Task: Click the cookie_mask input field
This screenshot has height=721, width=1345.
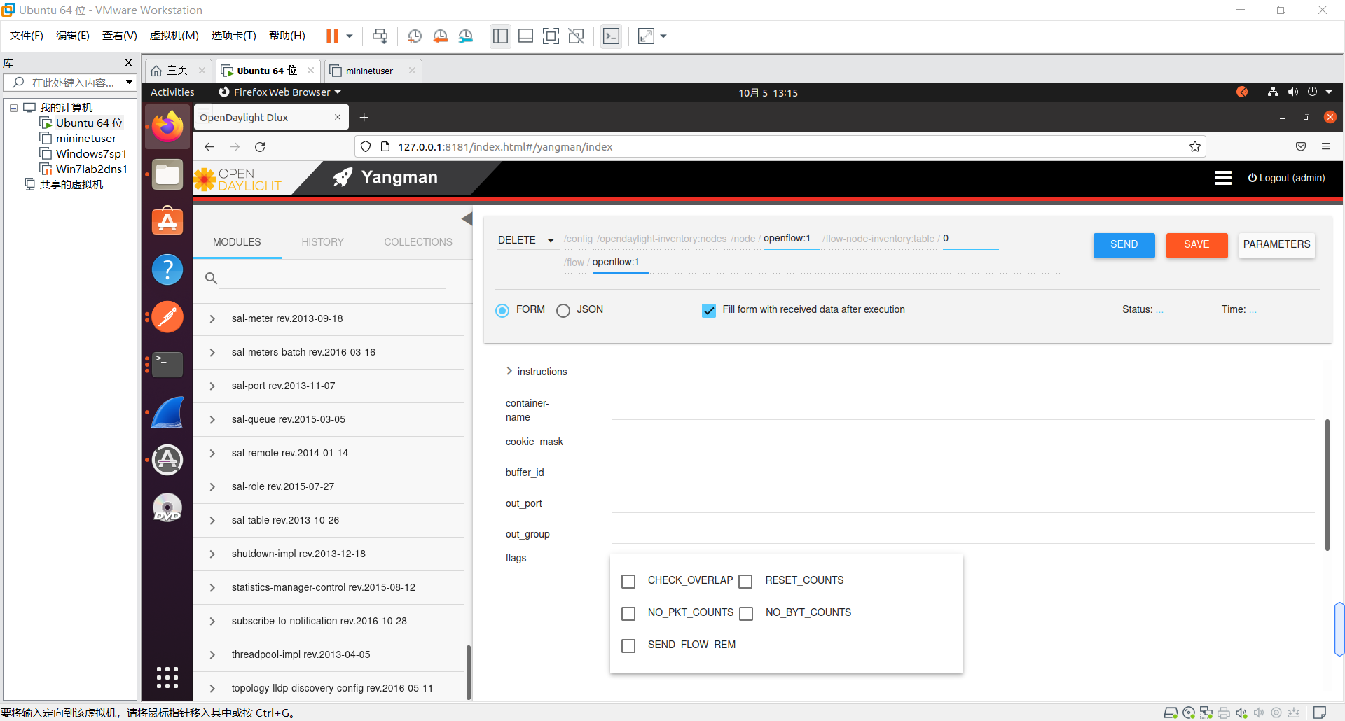Action: (963, 442)
